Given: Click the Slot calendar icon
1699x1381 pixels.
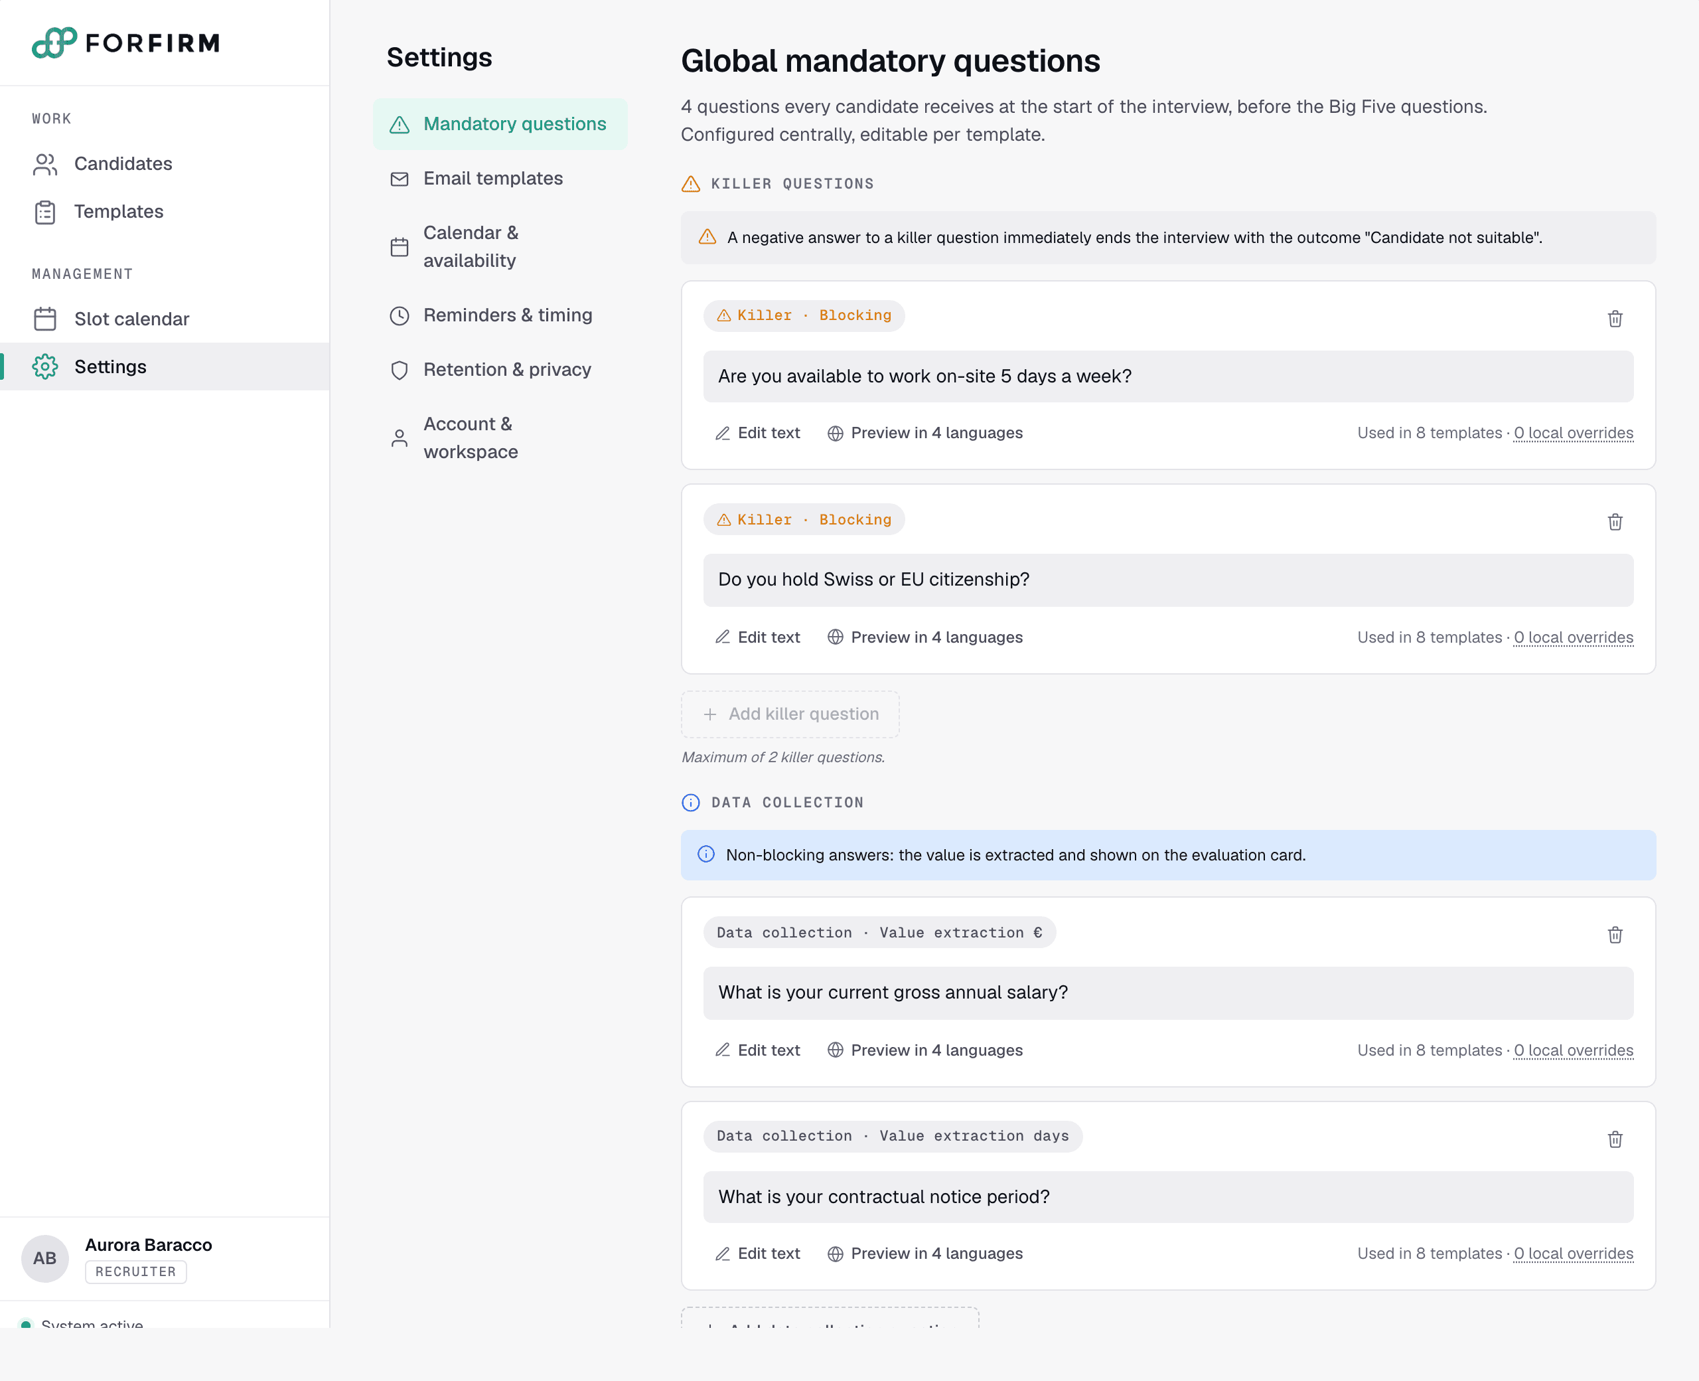Looking at the screenshot, I should 45,319.
